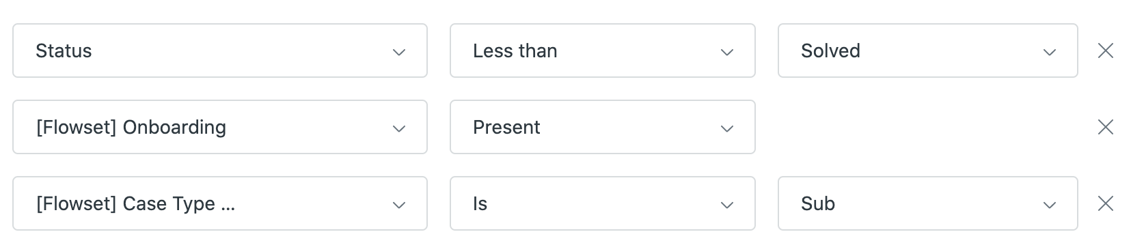Open the Status field dropdown
1144x247 pixels.
pyautogui.click(x=220, y=50)
